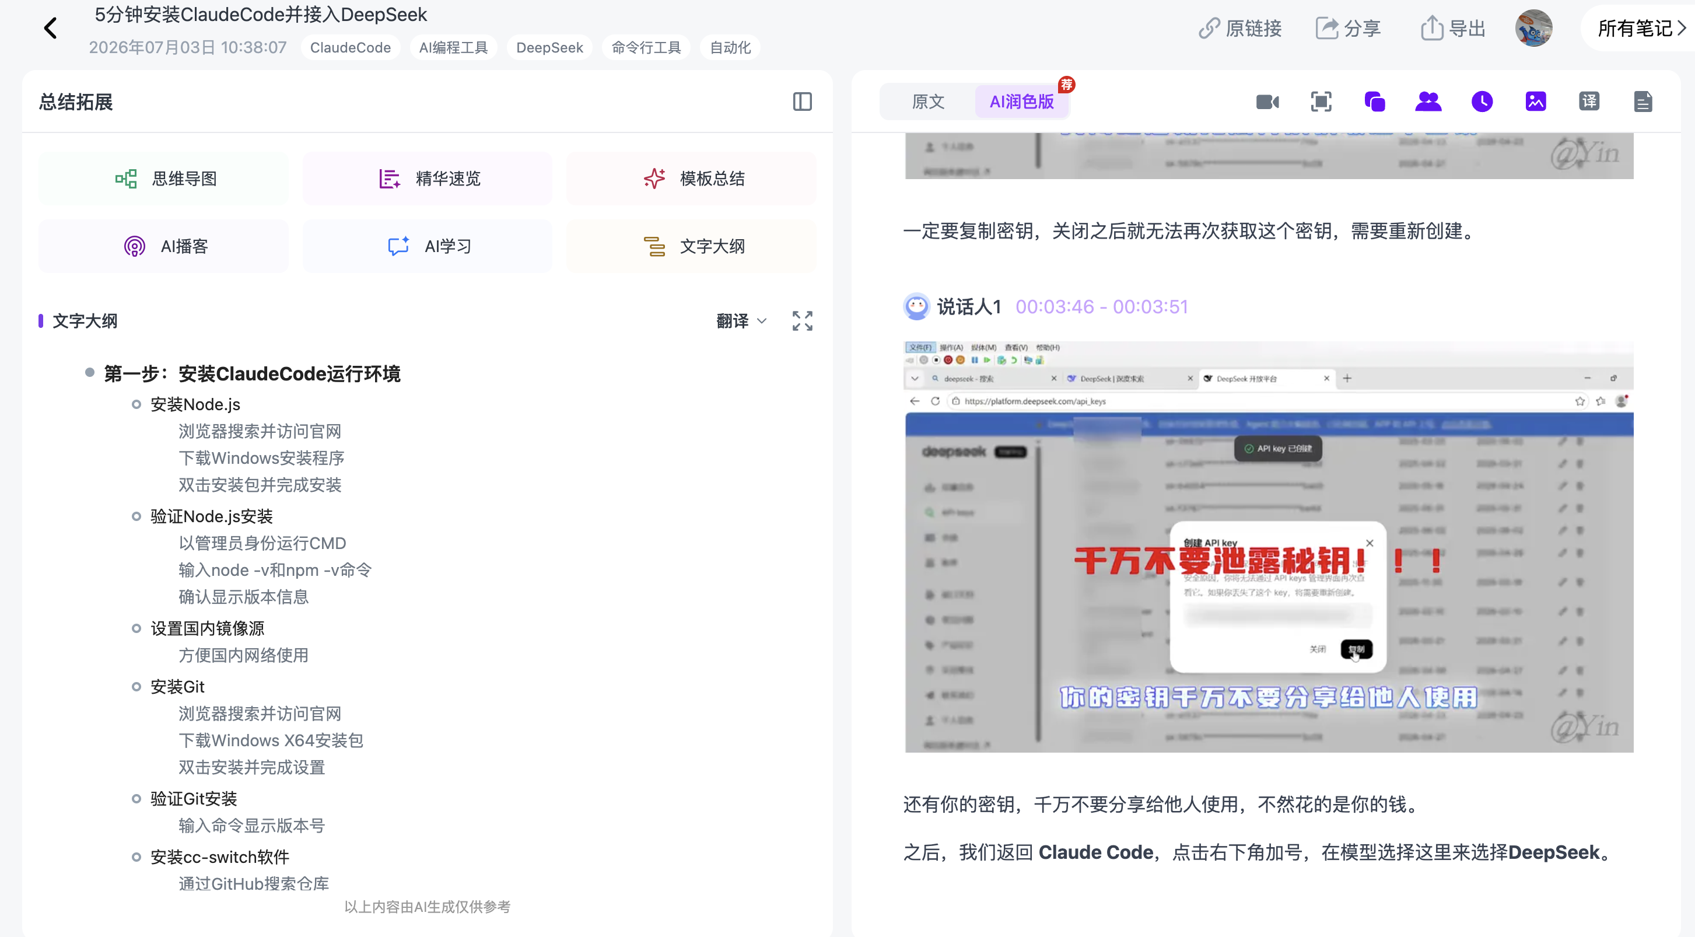Select outline item 安装Node.js
Screen dimensions: 1695x937
click(195, 404)
